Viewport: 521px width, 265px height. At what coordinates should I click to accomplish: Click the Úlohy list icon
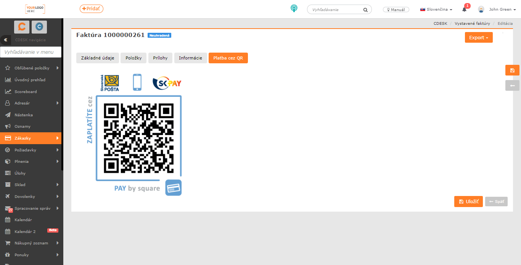pos(8,173)
